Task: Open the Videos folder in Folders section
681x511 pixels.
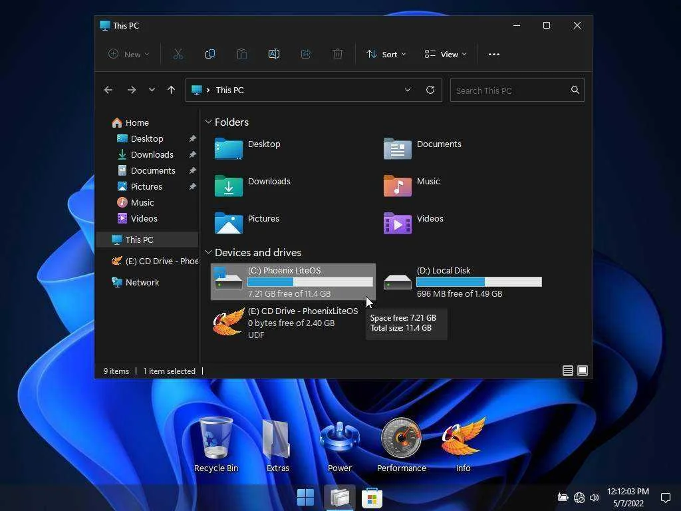Action: click(x=414, y=222)
